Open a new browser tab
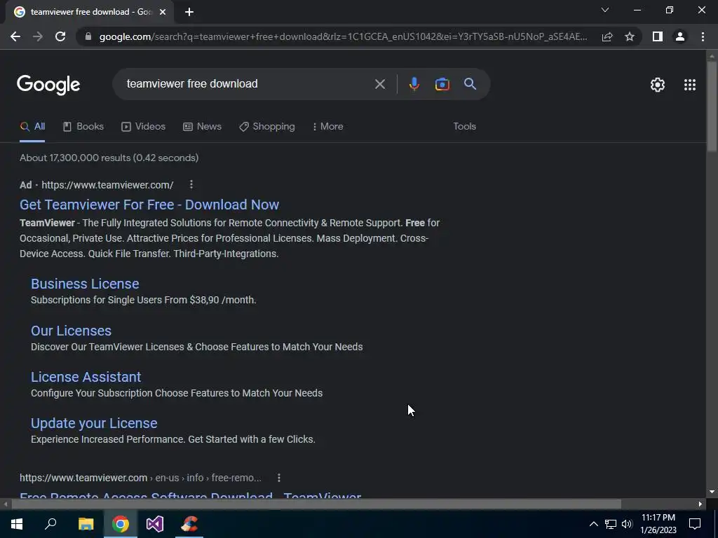 (189, 12)
